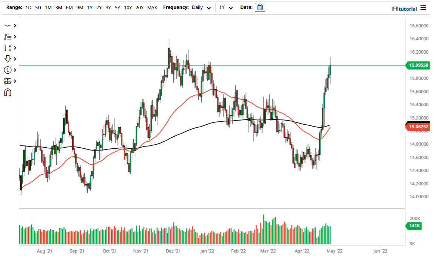Click the 20Y range button
Image resolution: width=434 pixels, height=259 pixels.
tap(140, 7)
